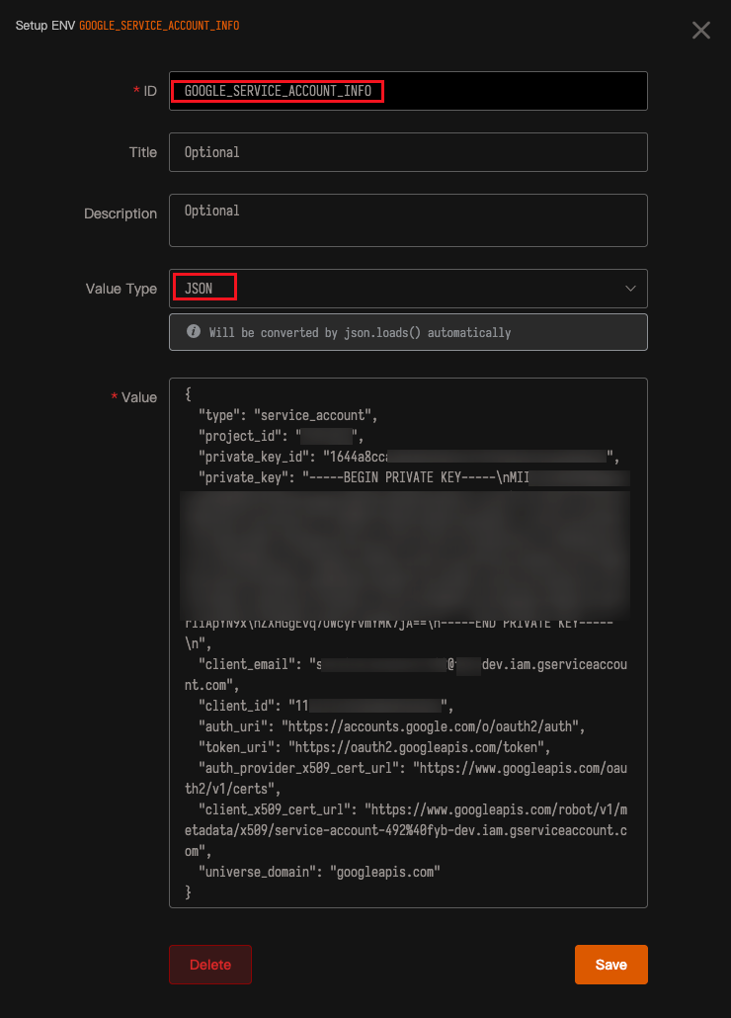Close the Setup ENV dialog
731x1018 pixels.
click(x=700, y=30)
